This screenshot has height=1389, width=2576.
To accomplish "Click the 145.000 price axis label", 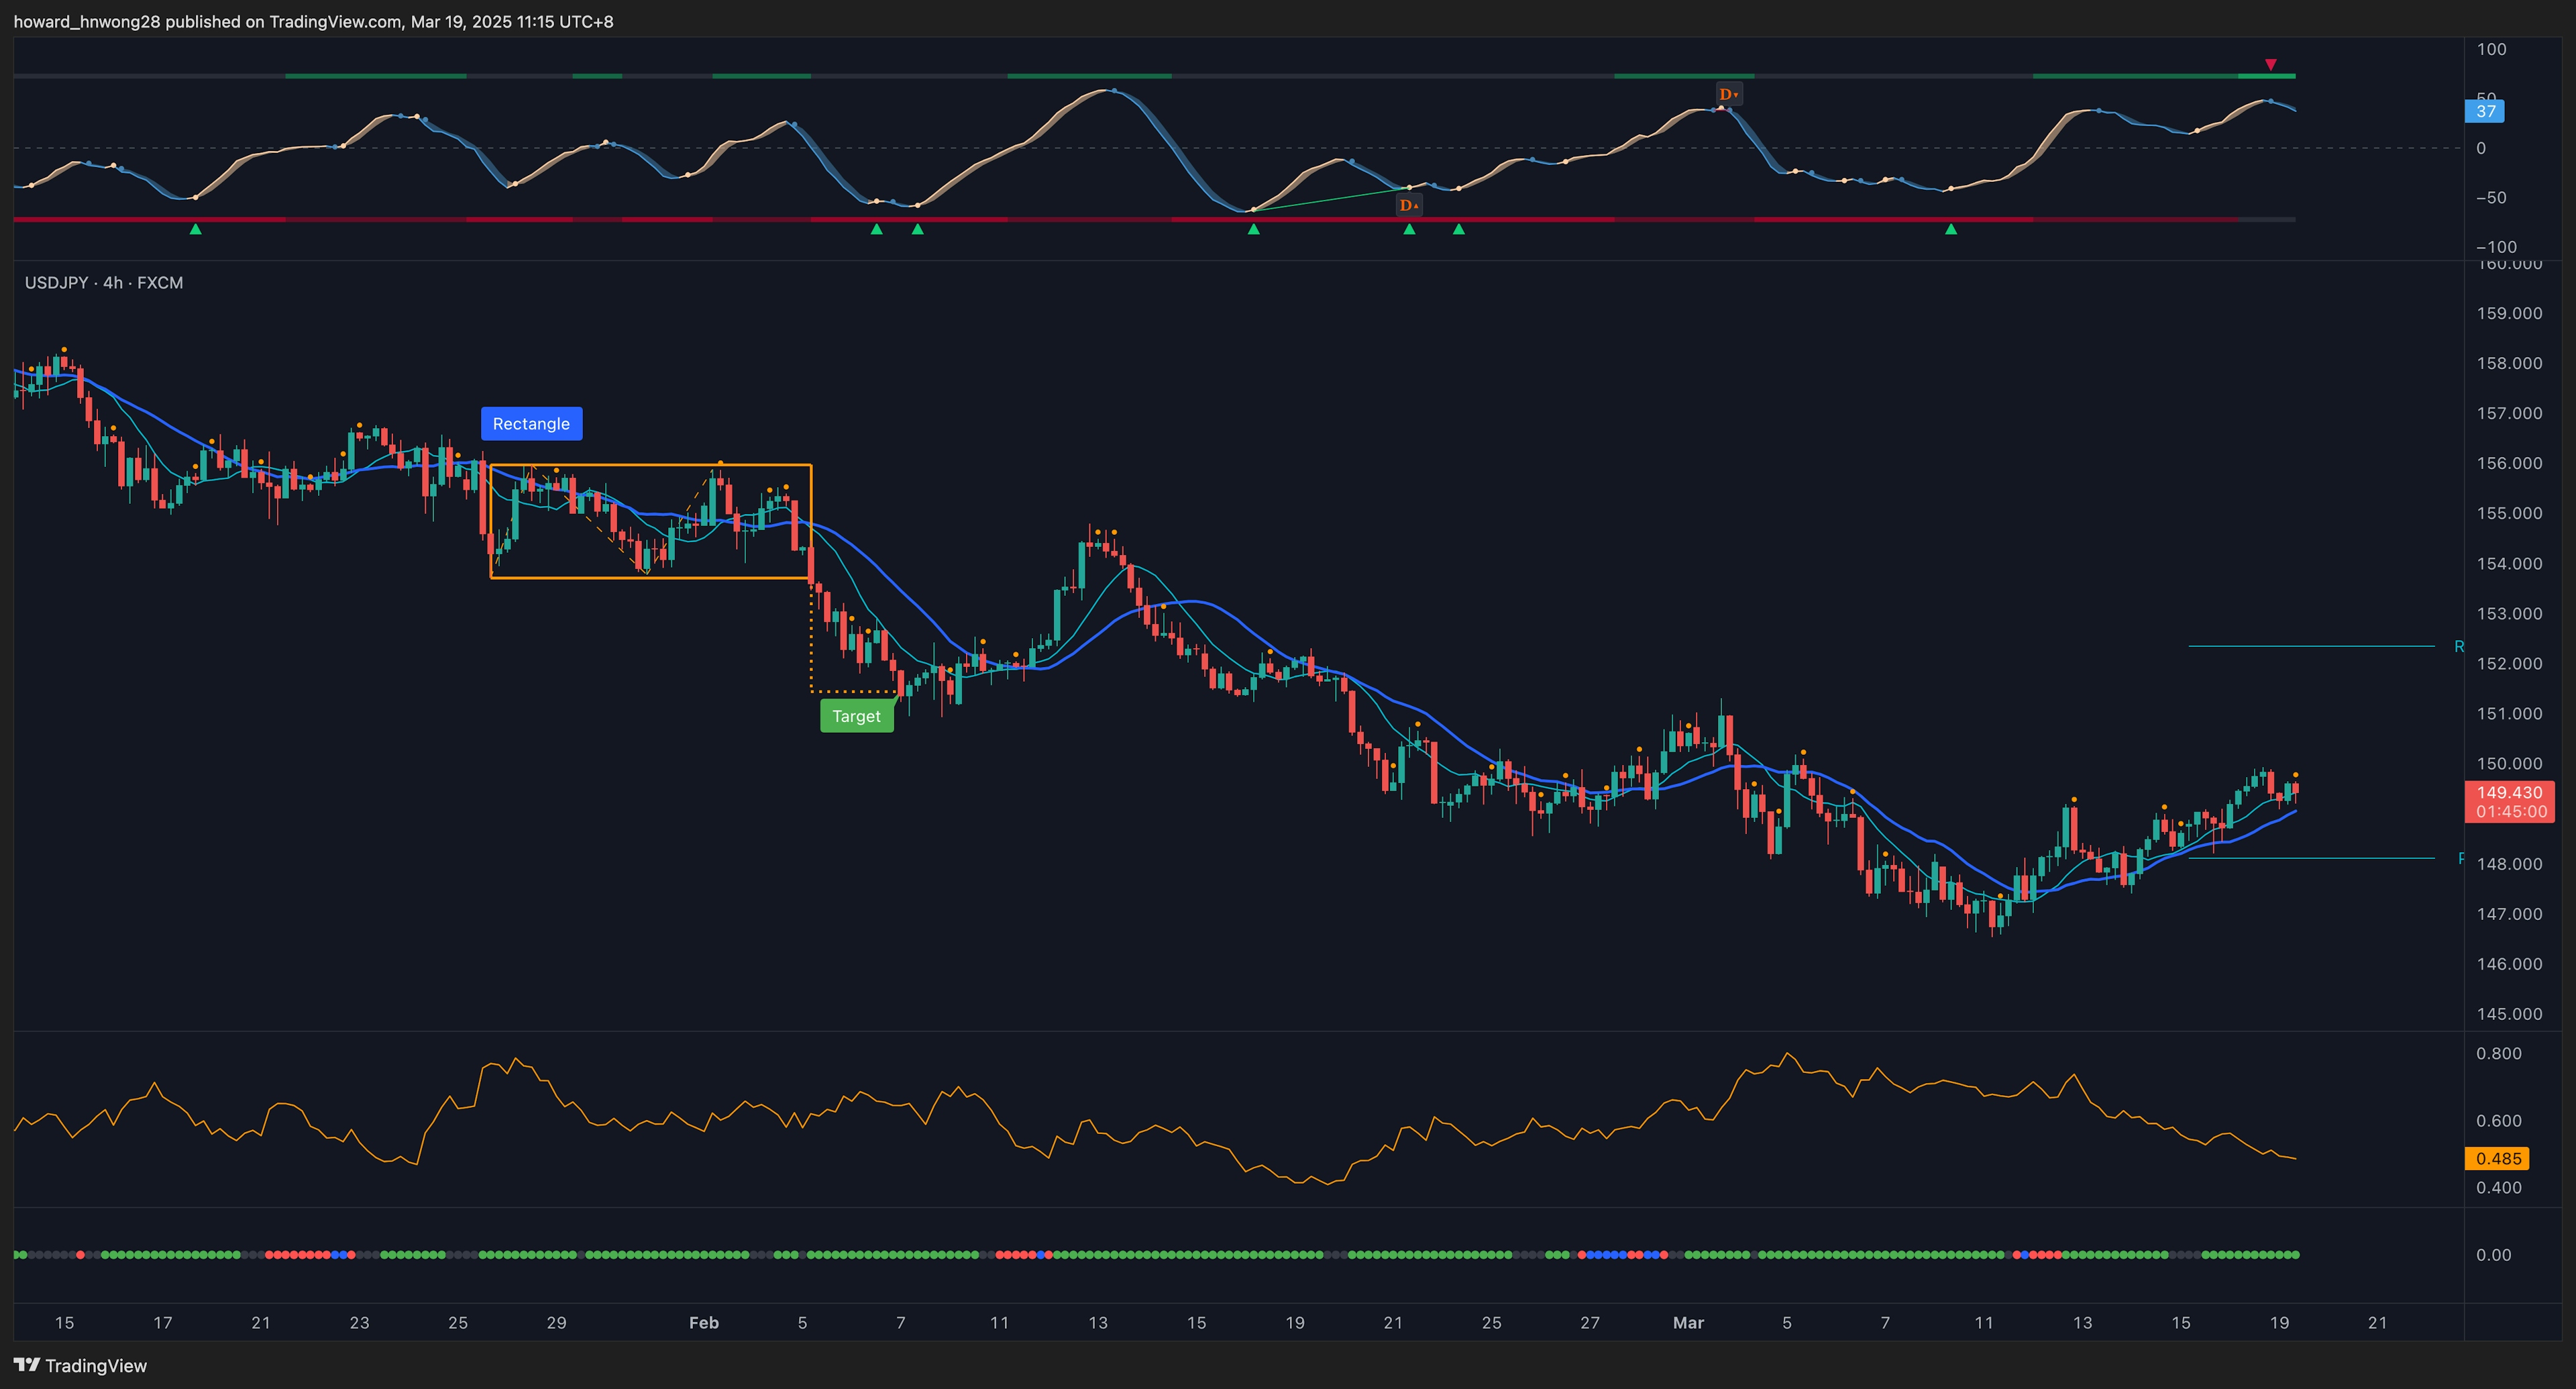I will click(2509, 1014).
